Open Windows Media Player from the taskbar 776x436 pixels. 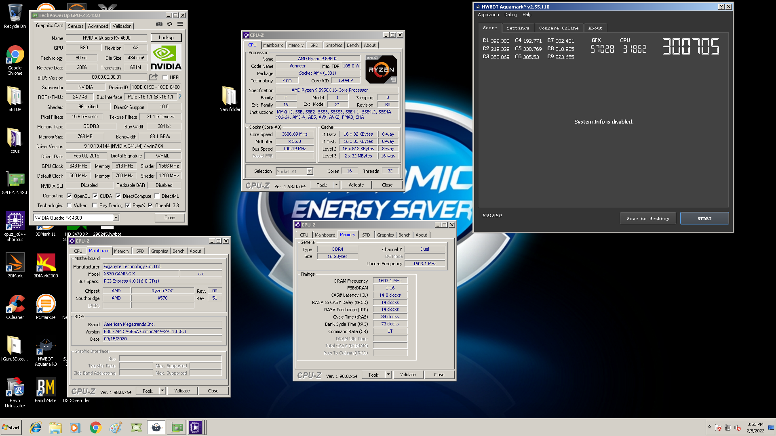(75, 428)
